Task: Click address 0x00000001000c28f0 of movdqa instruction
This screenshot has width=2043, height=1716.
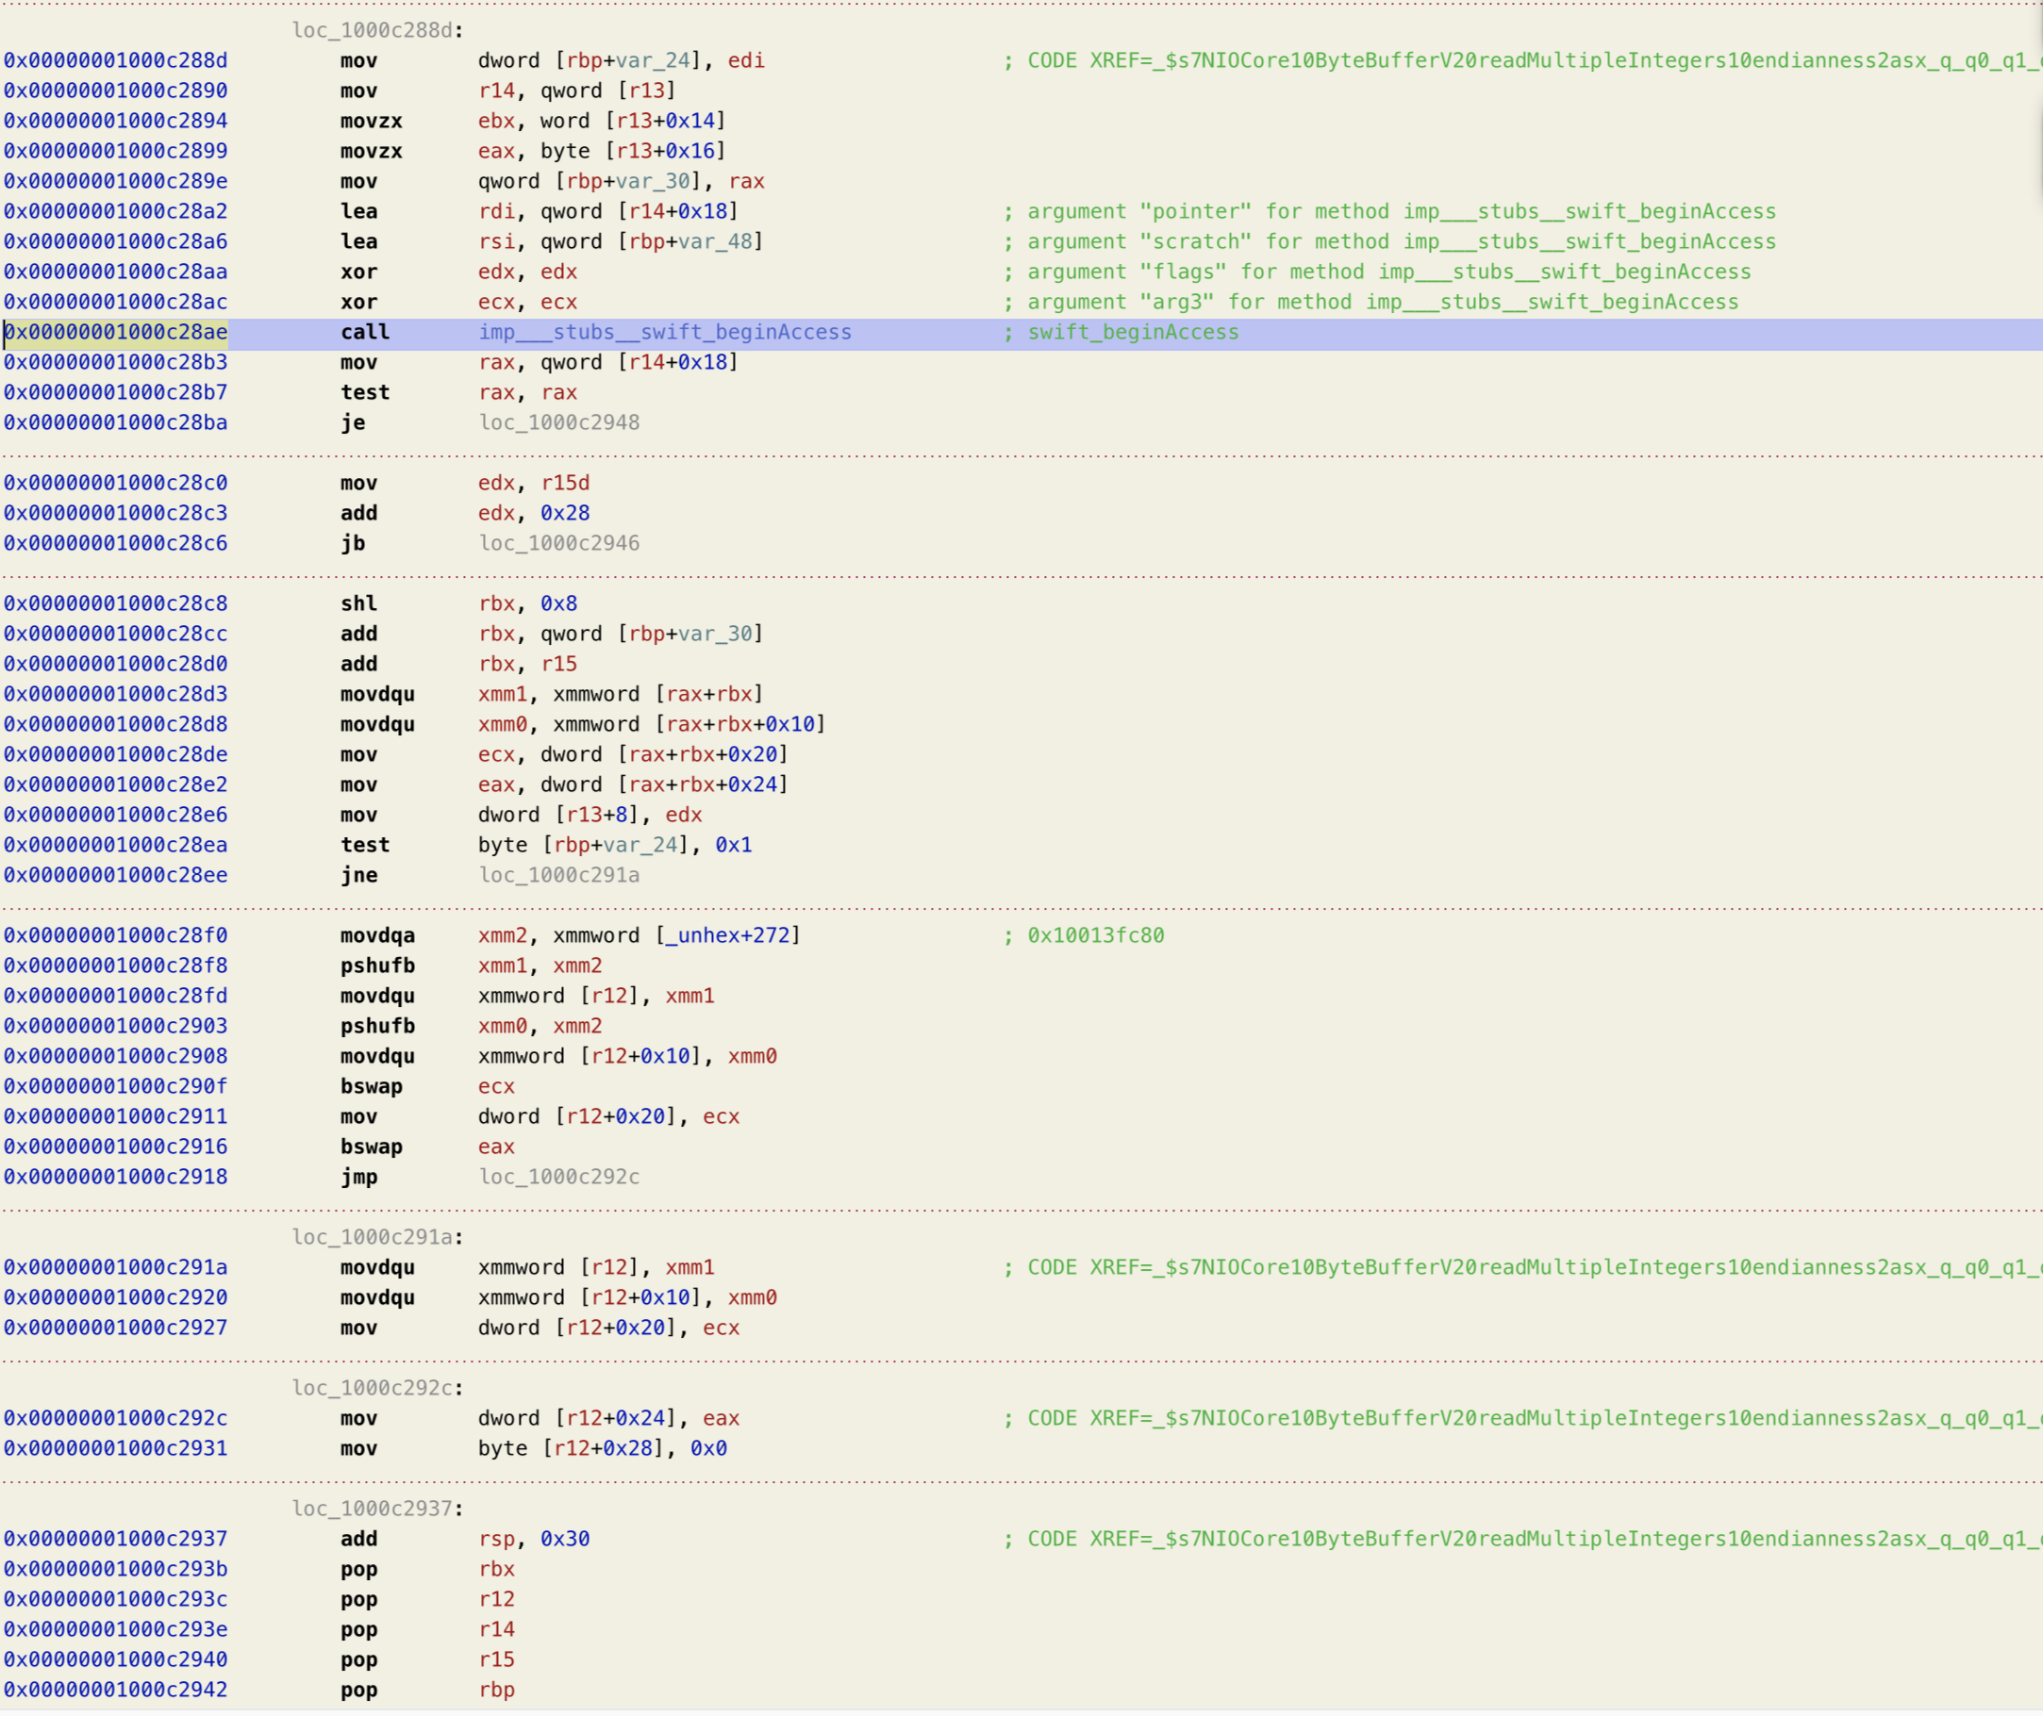Action: 115,935
